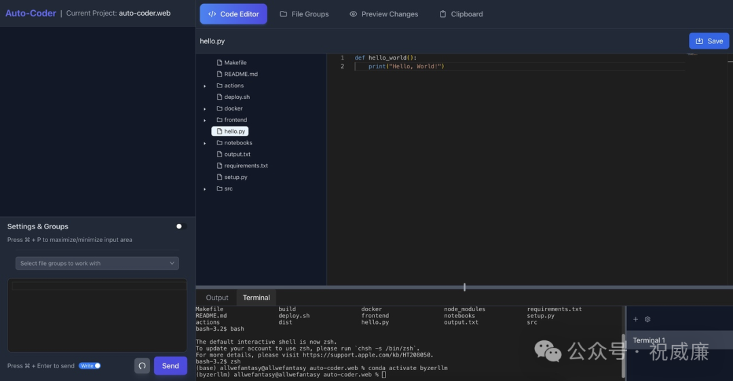The width and height of the screenshot is (733, 381).
Task: Switch to the Output tab
Action: click(217, 298)
